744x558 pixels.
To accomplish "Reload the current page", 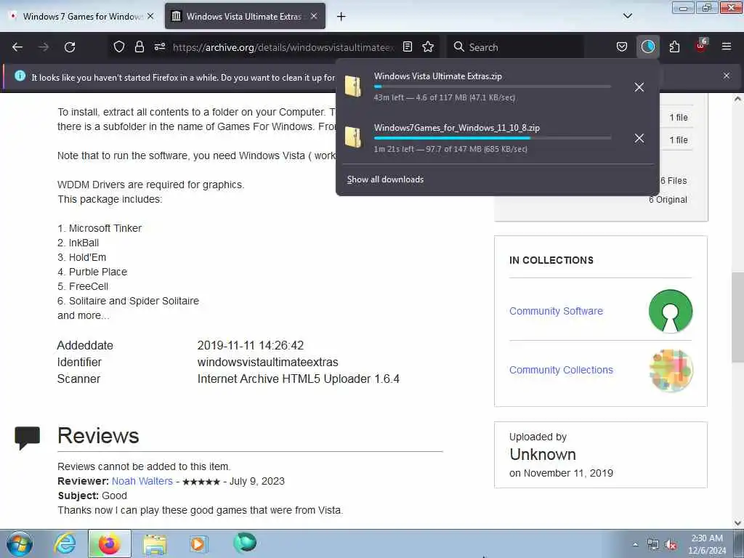I will click(x=70, y=47).
